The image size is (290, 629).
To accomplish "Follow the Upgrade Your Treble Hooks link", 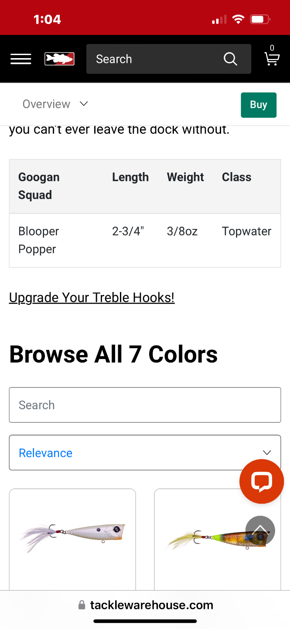I will 92,297.
